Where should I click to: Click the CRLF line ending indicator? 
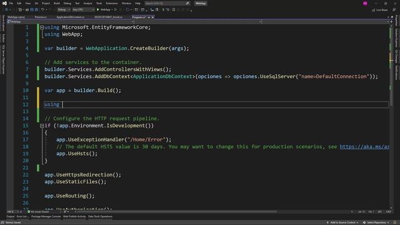(x=389, y=212)
